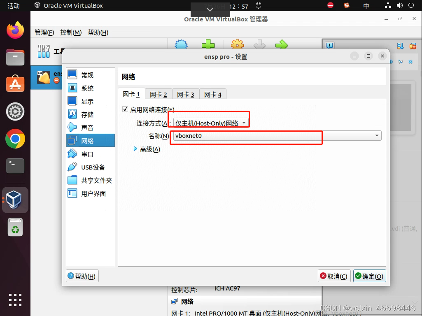Open the Oracle VM VirtualBox app menu
The image size is (422, 316).
69,5
